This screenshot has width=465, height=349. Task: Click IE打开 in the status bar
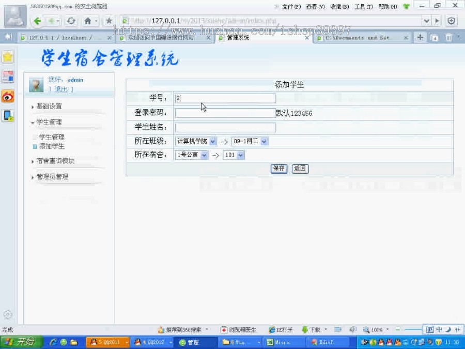(x=281, y=330)
